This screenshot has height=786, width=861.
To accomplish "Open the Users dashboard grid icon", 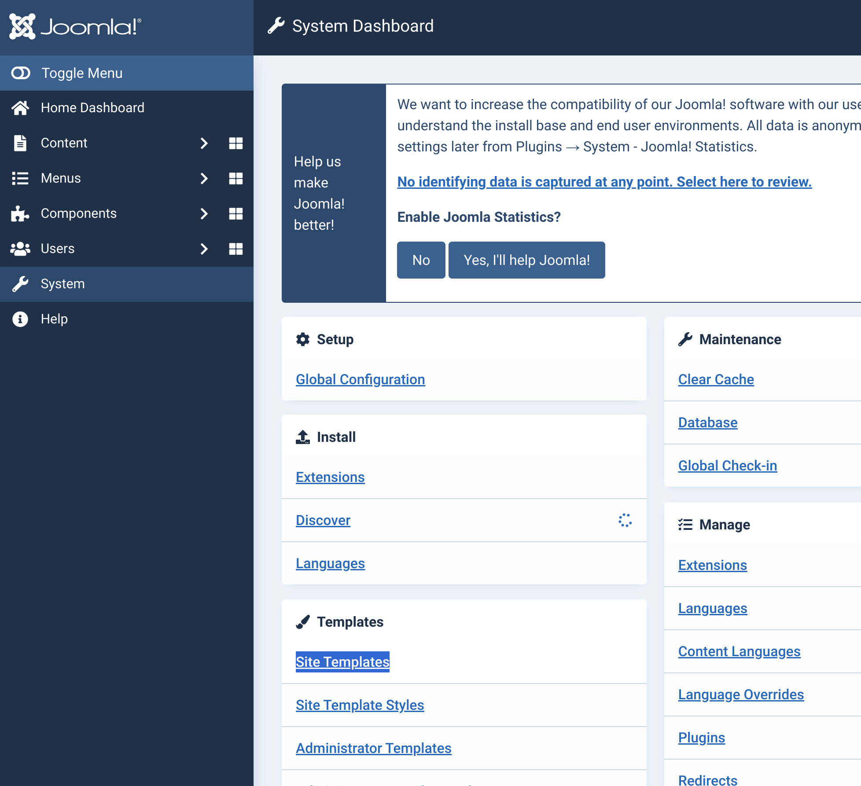I will tap(236, 249).
